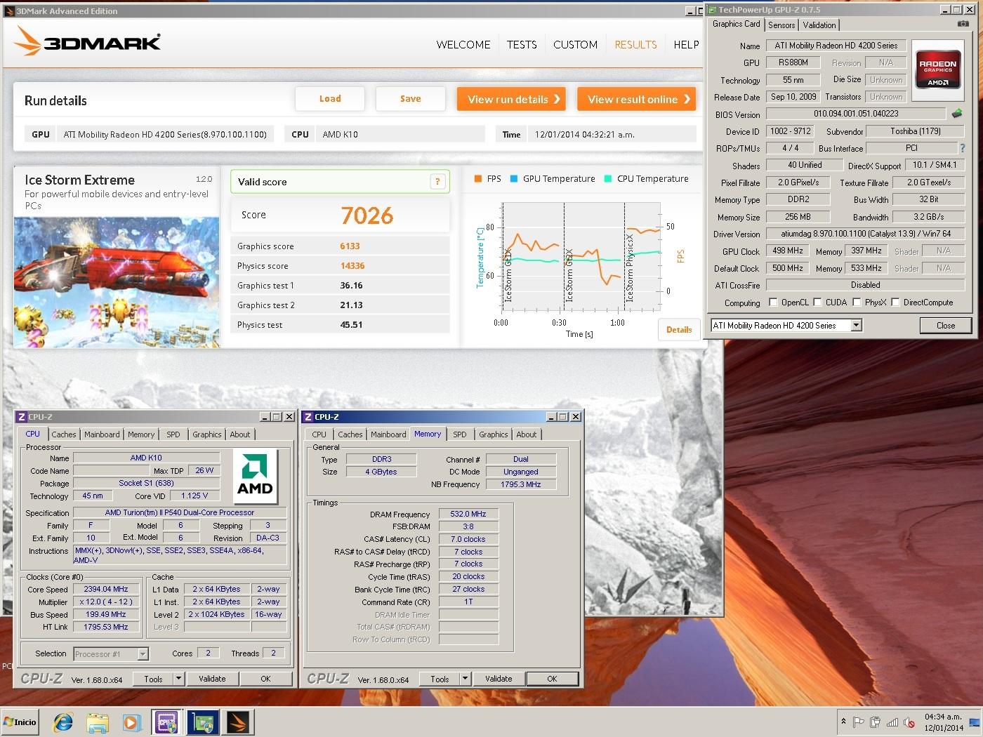Click BIOS Version field in GPU-Z
The image size is (983, 737).
click(x=856, y=114)
